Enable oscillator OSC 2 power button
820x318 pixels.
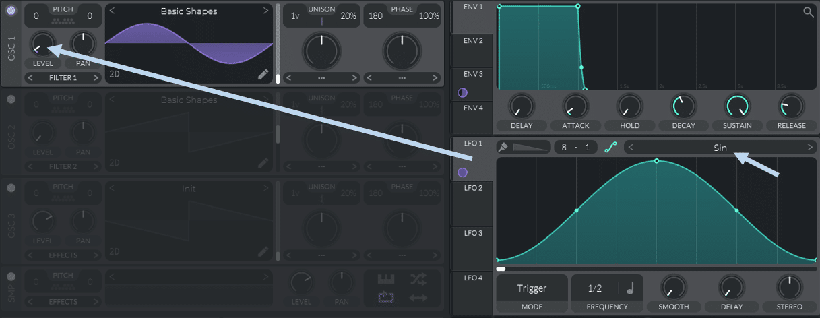11,99
